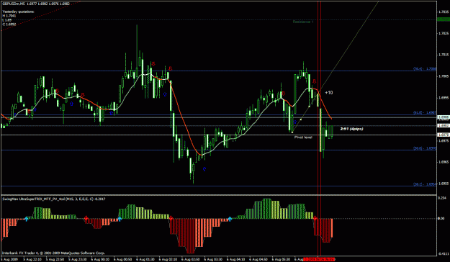Select the 76.4 Fibonacci level label
The image size is (450, 262).
pos(425,69)
